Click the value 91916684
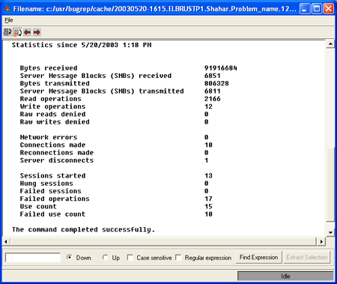337x284 pixels. coord(221,68)
